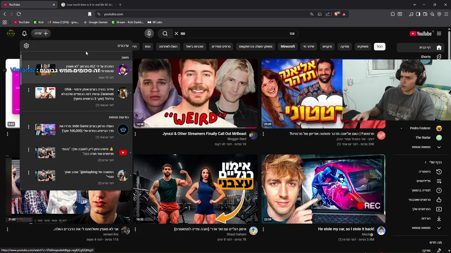Open options for IGZ notification
The height and width of the screenshot is (253, 451).
point(29,67)
